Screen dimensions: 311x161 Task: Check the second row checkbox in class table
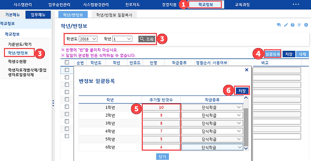click(67, 77)
